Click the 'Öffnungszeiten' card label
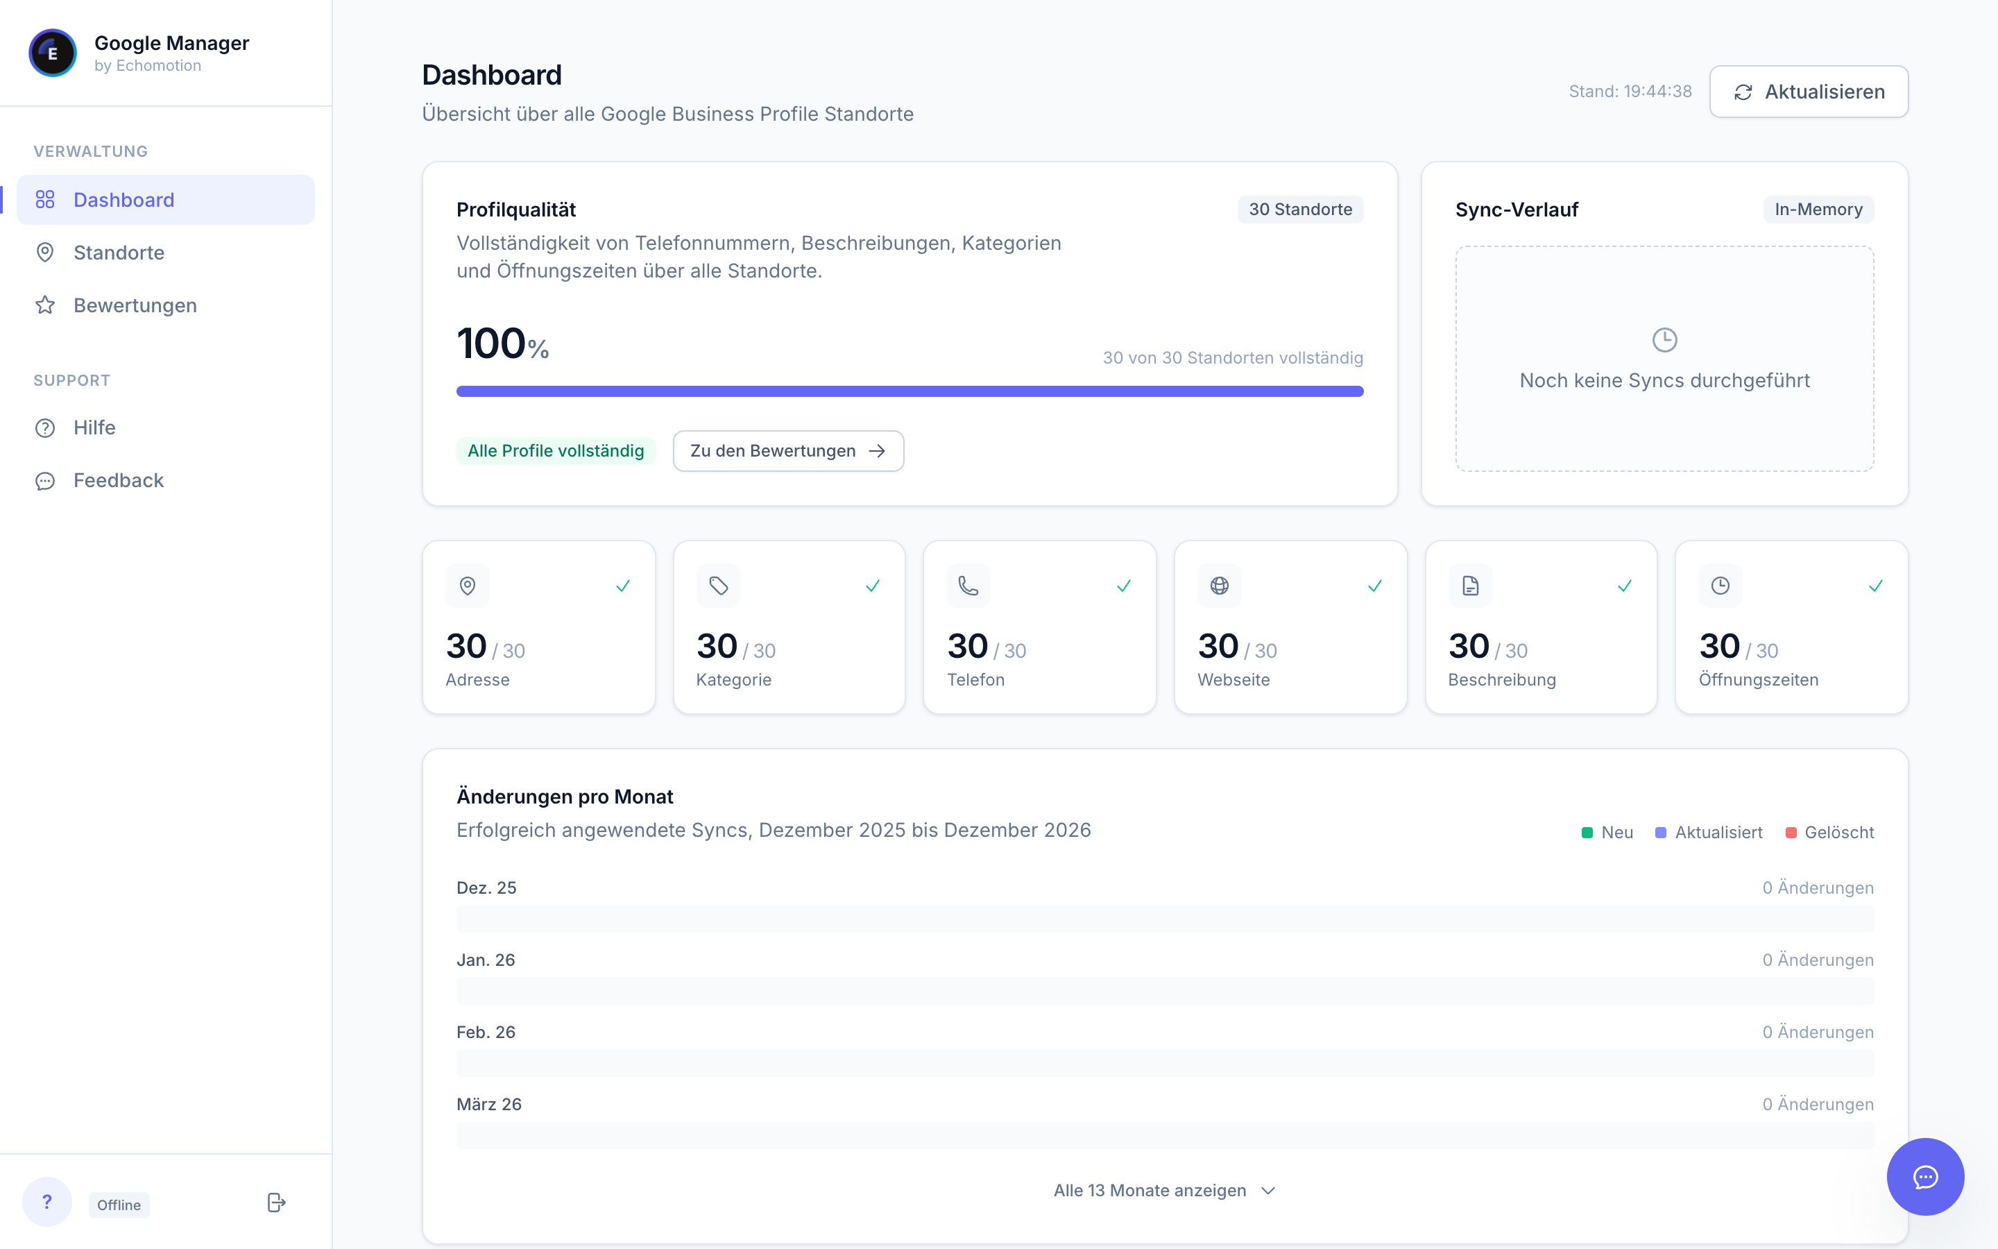 pyautogui.click(x=1759, y=680)
